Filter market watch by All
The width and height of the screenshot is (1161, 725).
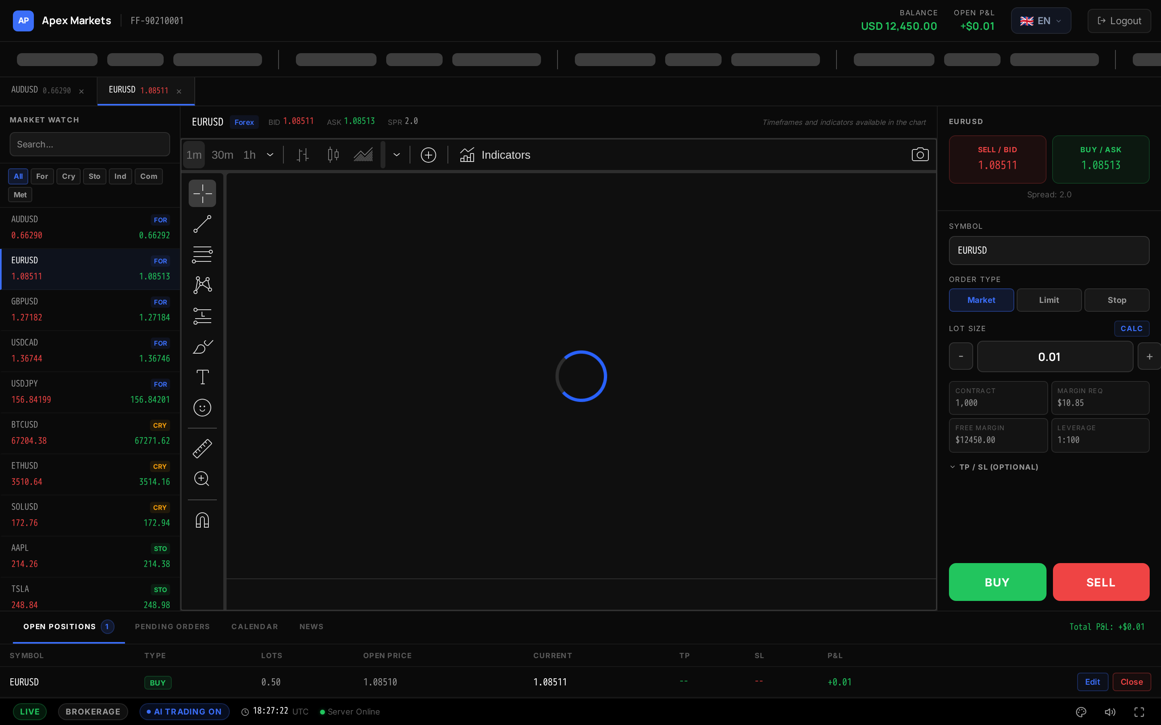click(18, 176)
